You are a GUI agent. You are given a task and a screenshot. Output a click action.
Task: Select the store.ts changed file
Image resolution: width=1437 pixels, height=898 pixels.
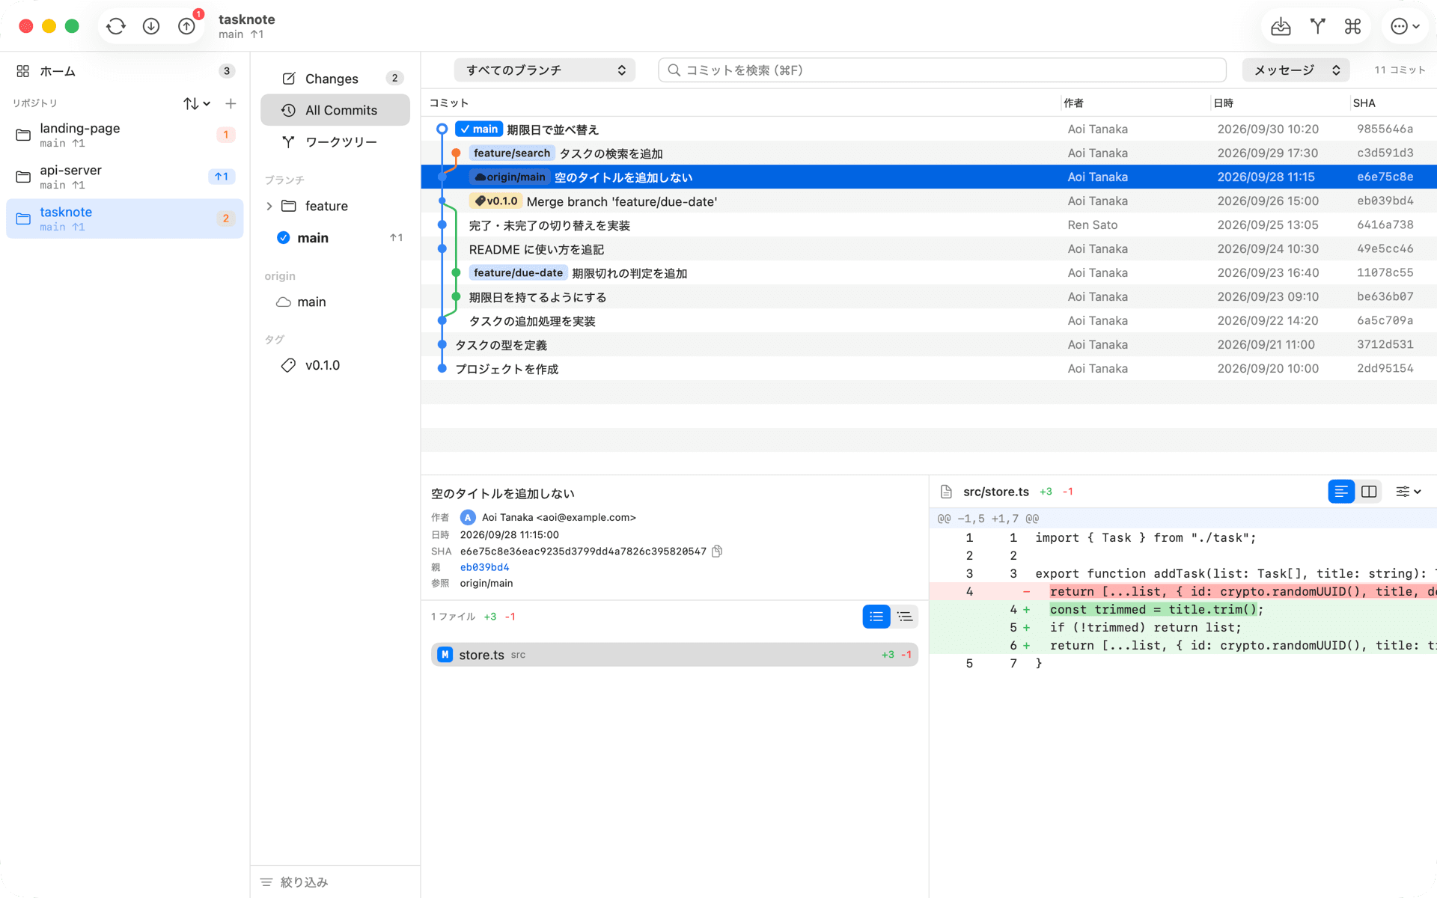click(674, 655)
